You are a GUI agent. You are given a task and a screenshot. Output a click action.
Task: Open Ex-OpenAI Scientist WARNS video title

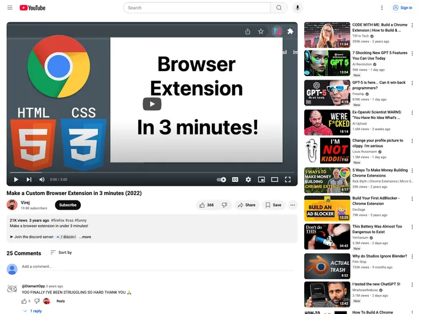point(377,115)
